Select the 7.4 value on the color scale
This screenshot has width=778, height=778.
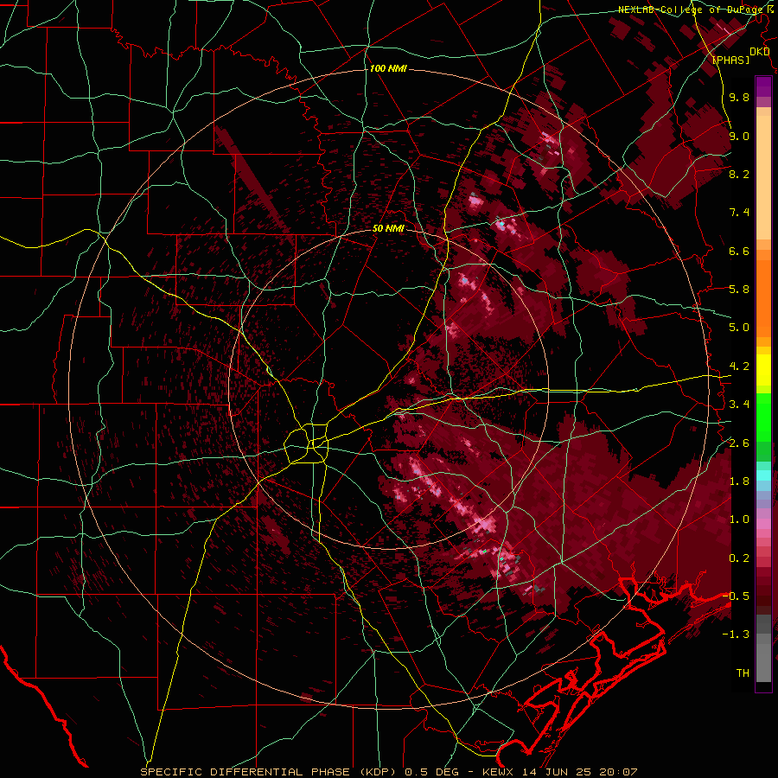point(739,213)
